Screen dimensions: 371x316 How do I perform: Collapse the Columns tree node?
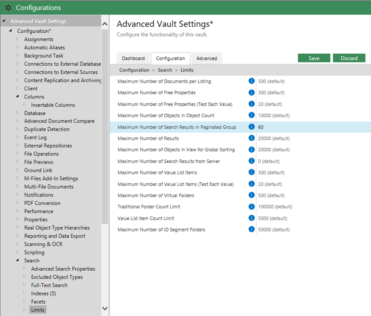pos(18,96)
